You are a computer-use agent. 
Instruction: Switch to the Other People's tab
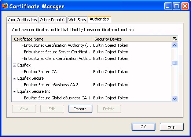tap(52, 20)
